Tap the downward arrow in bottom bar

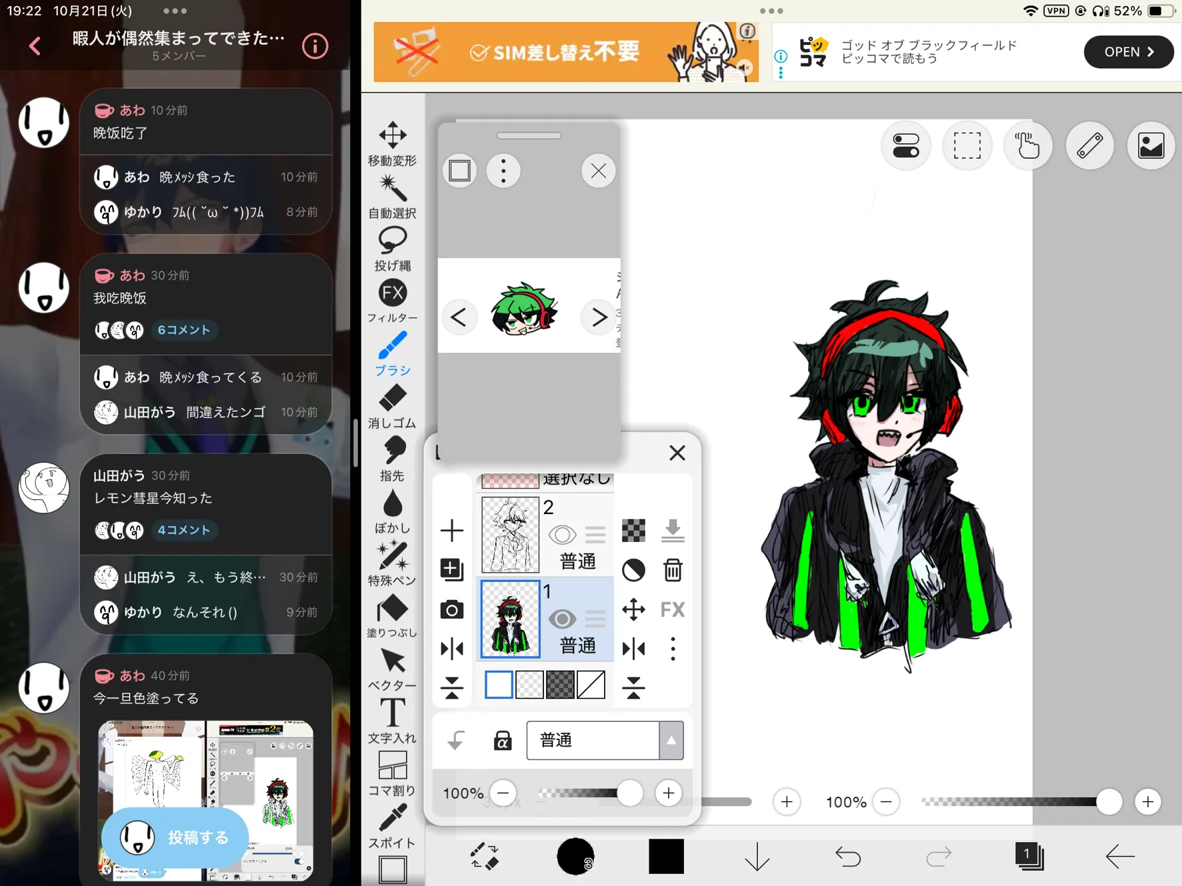tap(757, 857)
